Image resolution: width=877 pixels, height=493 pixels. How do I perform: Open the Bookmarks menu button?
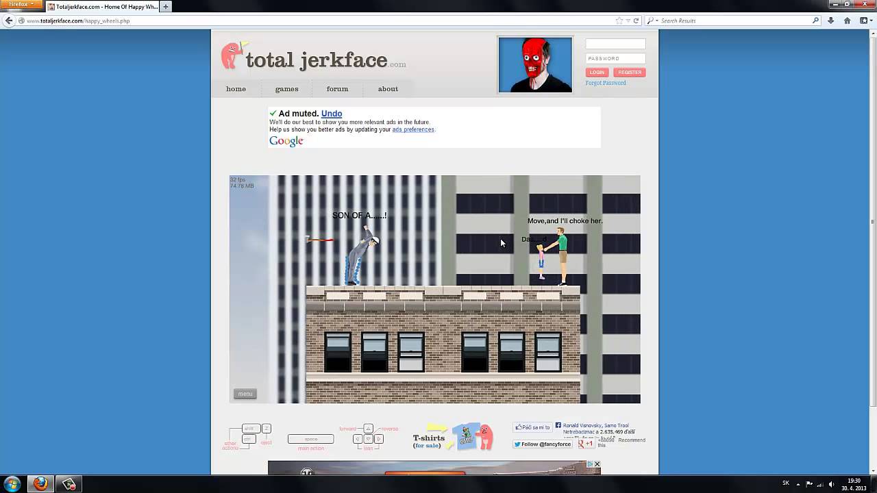coord(865,21)
